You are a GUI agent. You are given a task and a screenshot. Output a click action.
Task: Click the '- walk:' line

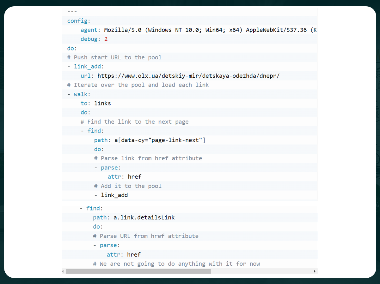(79, 94)
